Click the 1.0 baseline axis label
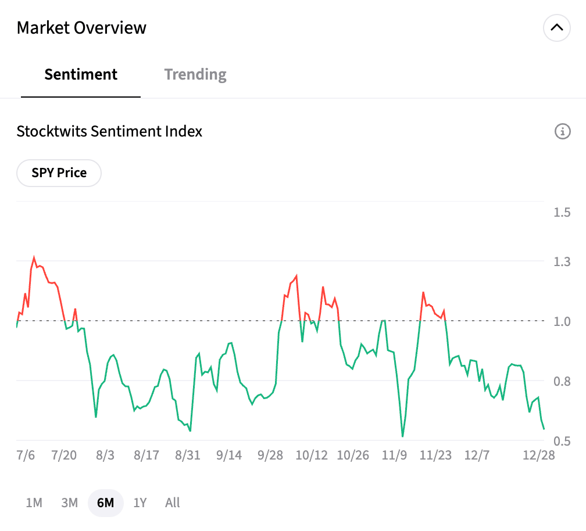Image resolution: width=586 pixels, height=531 pixels. [x=562, y=321]
